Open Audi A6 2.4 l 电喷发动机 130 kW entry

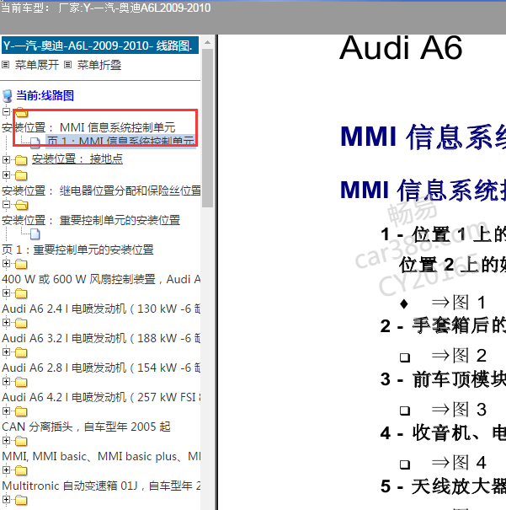pos(101,309)
